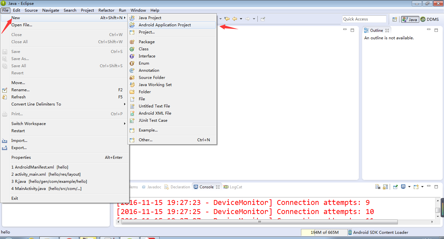Create a new File
The image size is (444, 239).
(172, 99)
